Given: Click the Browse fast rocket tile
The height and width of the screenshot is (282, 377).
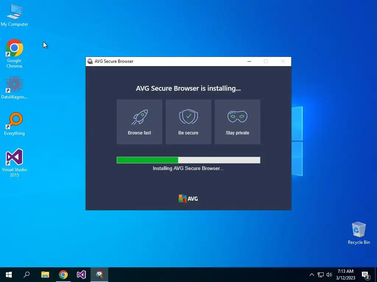Looking at the screenshot, I should tap(140, 122).
